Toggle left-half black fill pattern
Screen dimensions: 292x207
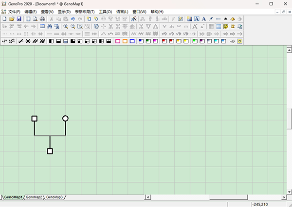click(x=51, y=41)
